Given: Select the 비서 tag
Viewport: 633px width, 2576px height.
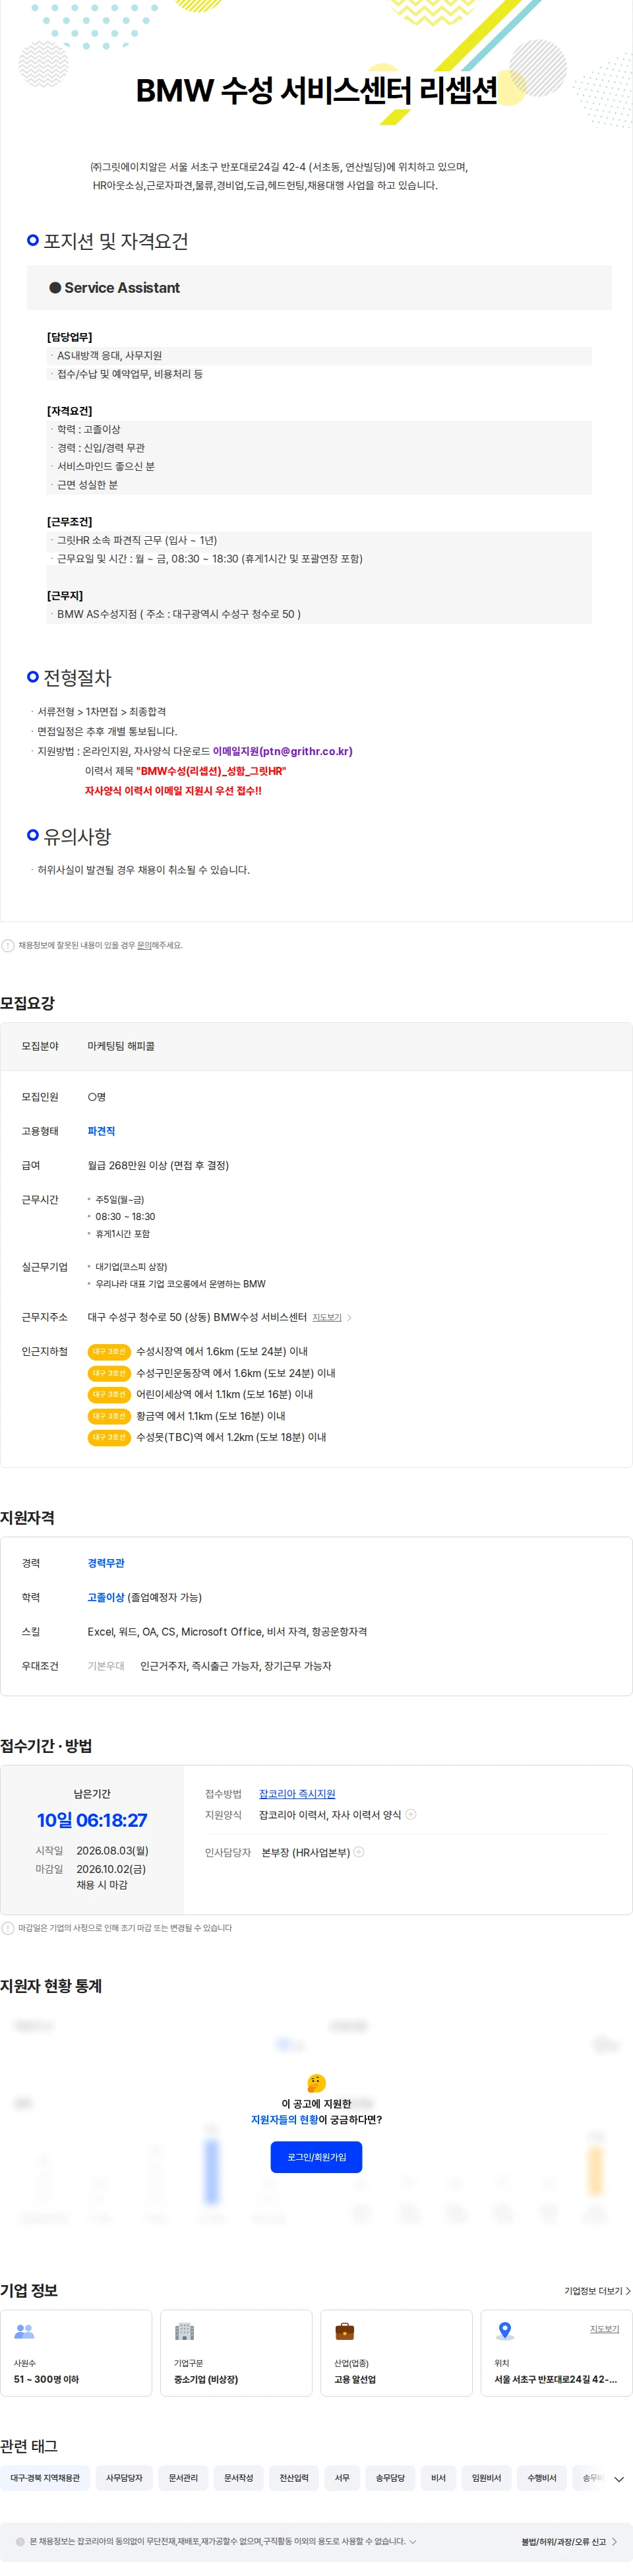Looking at the screenshot, I should tap(438, 2478).
